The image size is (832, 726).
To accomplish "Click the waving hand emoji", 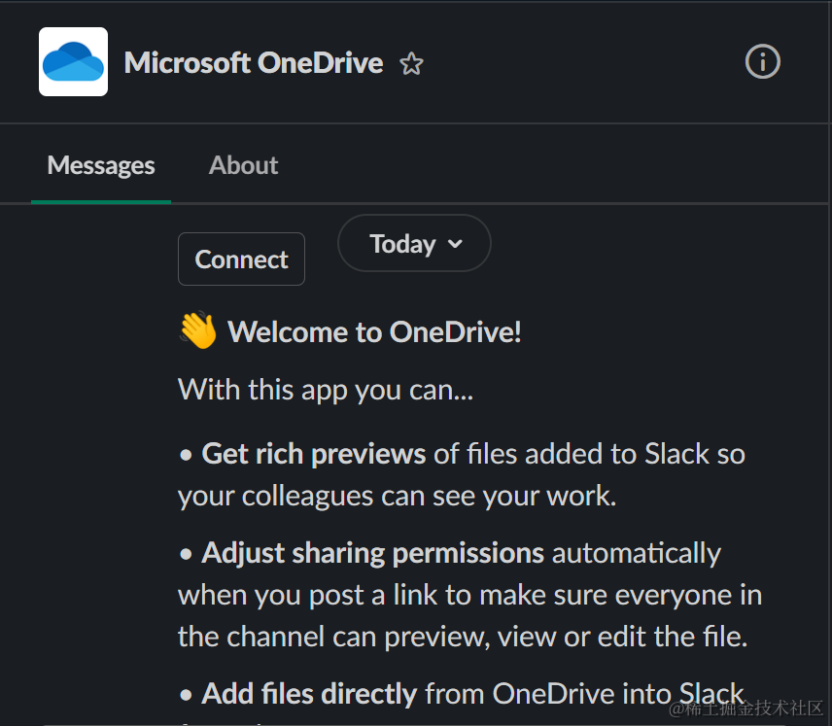I will coord(198,331).
